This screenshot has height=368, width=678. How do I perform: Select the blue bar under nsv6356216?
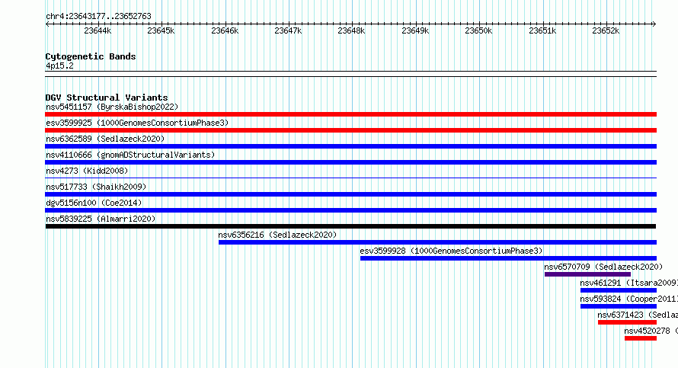pos(437,242)
